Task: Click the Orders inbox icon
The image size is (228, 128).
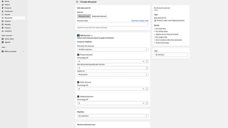Action: tap(3, 5)
